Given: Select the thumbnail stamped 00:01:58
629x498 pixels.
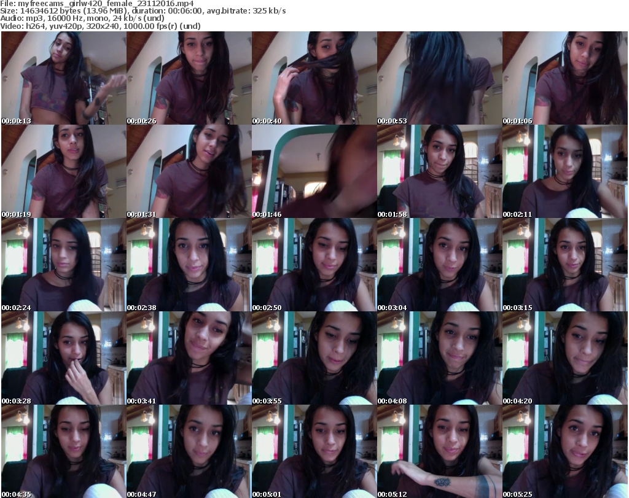Looking at the screenshot, I should click(x=440, y=171).
